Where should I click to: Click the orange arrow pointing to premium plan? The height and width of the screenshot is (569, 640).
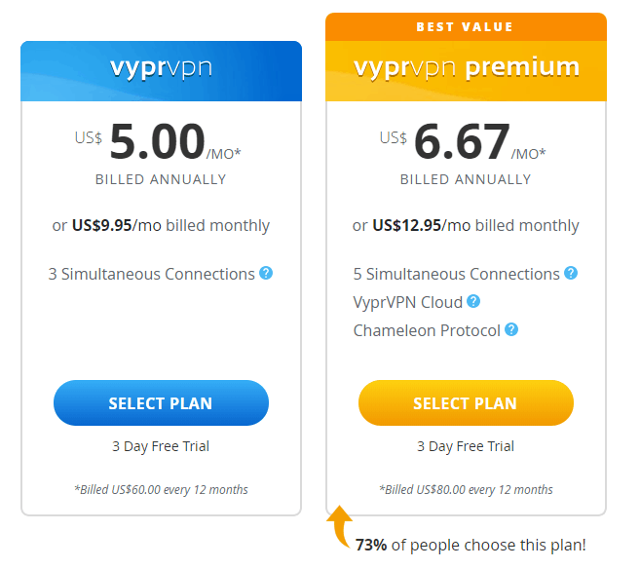click(340, 526)
